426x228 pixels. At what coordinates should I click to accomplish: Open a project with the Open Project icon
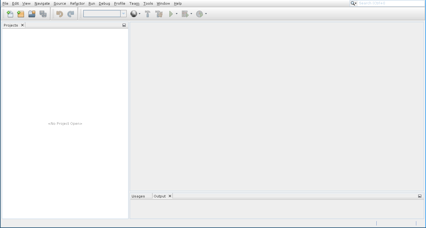click(x=32, y=14)
